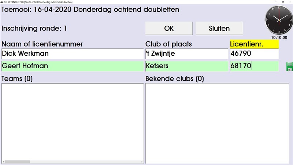Click the green save diskette icon
Viewport: 293px width, 165px height.
(290, 66)
